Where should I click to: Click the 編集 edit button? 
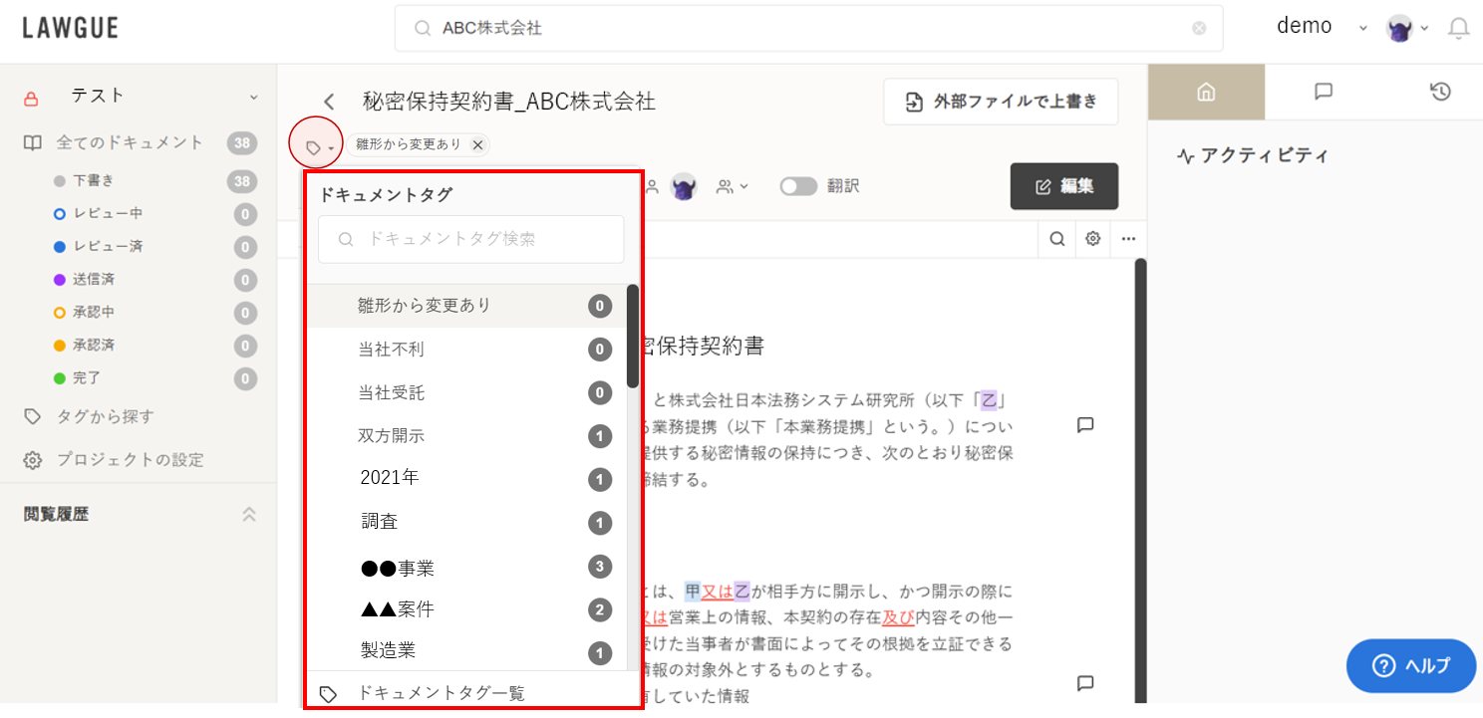click(1063, 186)
